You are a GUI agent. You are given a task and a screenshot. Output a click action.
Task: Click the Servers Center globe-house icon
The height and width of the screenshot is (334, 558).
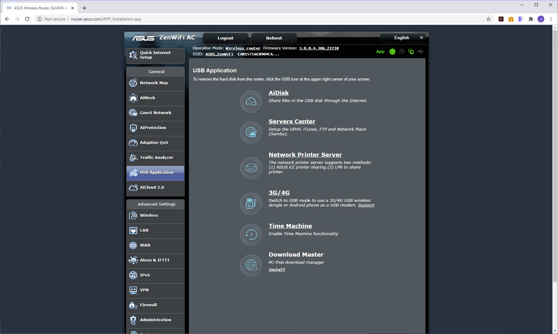coord(251,132)
